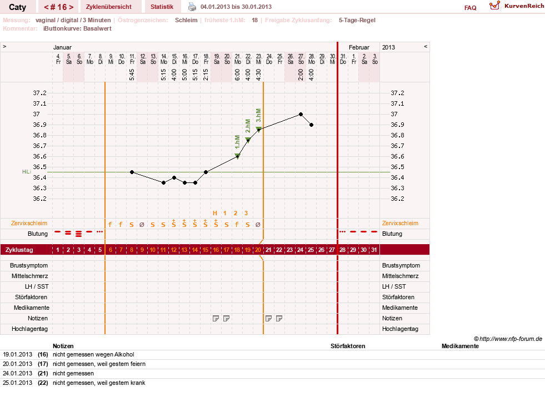Click the comment 'iButtonkurve: Basalwert'
The height and width of the screenshot is (401, 545).
click(77, 28)
